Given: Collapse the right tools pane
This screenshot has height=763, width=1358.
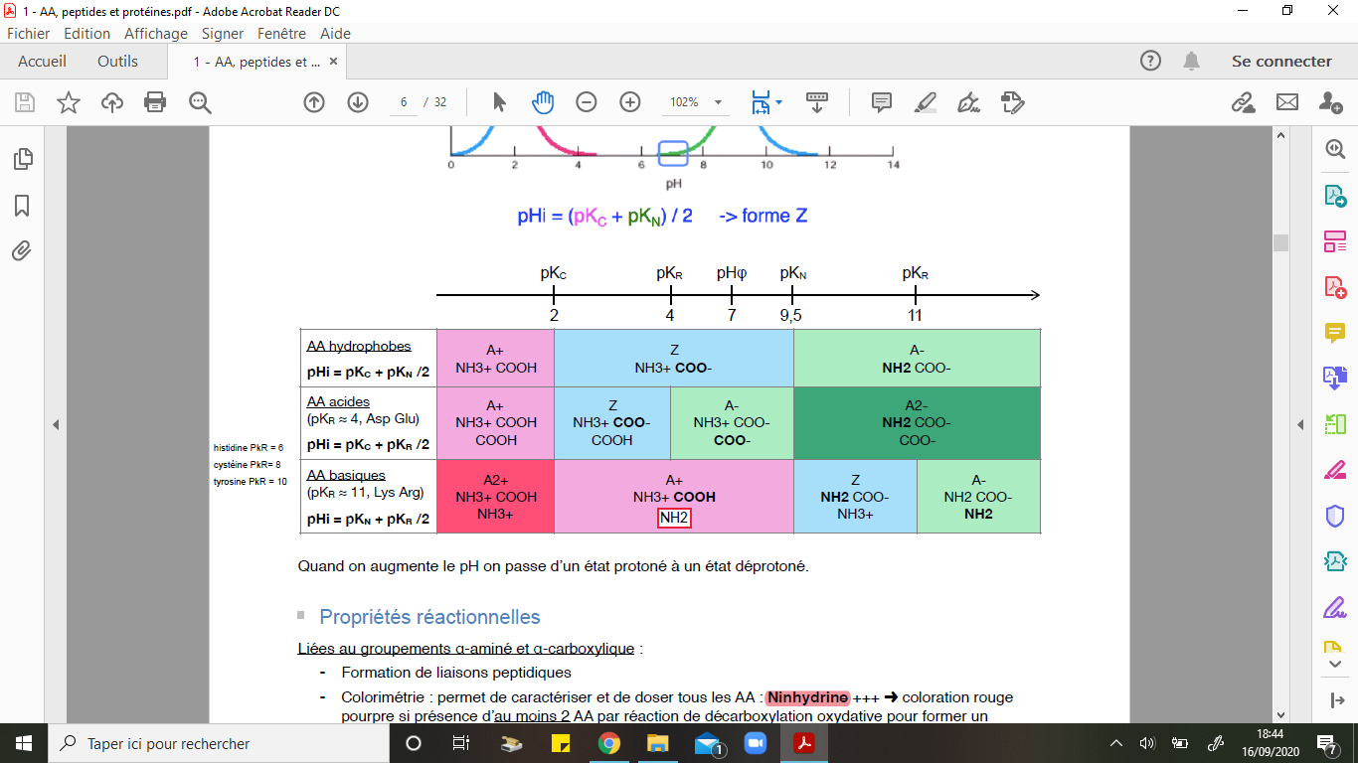Looking at the screenshot, I should (x=1300, y=425).
